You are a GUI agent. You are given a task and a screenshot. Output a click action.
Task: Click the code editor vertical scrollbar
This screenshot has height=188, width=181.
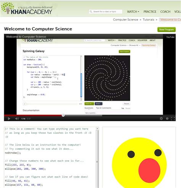click(97, 159)
